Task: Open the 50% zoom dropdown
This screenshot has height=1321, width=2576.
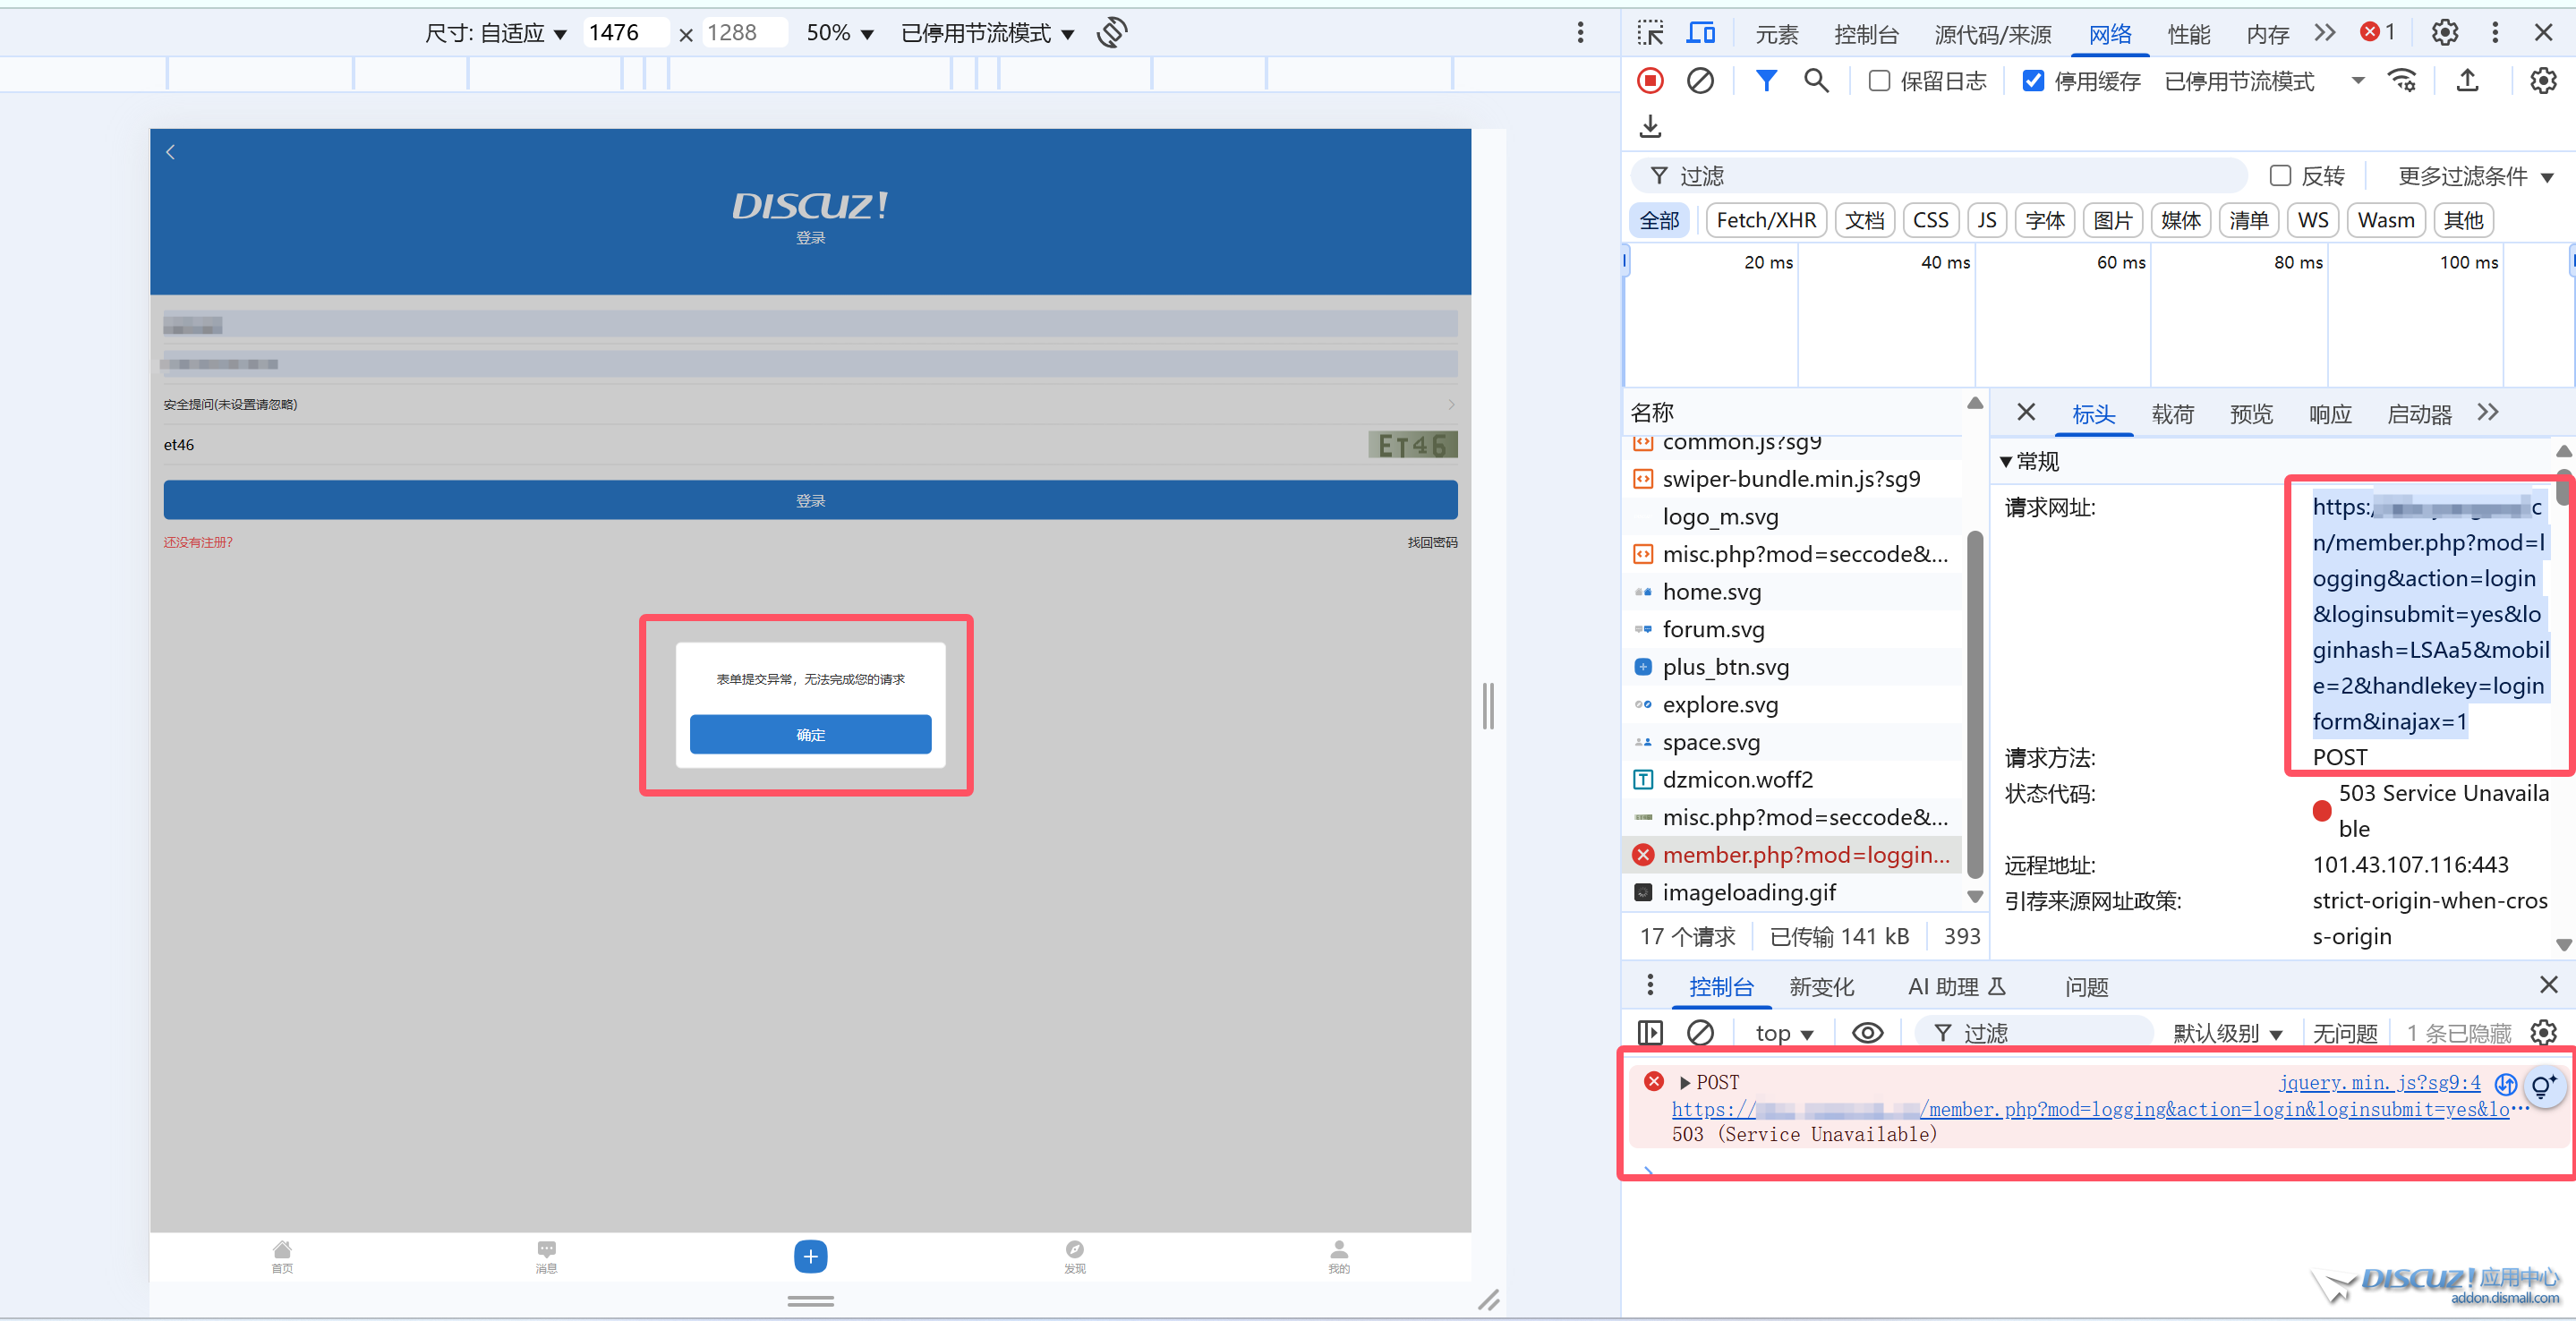Action: coord(840,33)
